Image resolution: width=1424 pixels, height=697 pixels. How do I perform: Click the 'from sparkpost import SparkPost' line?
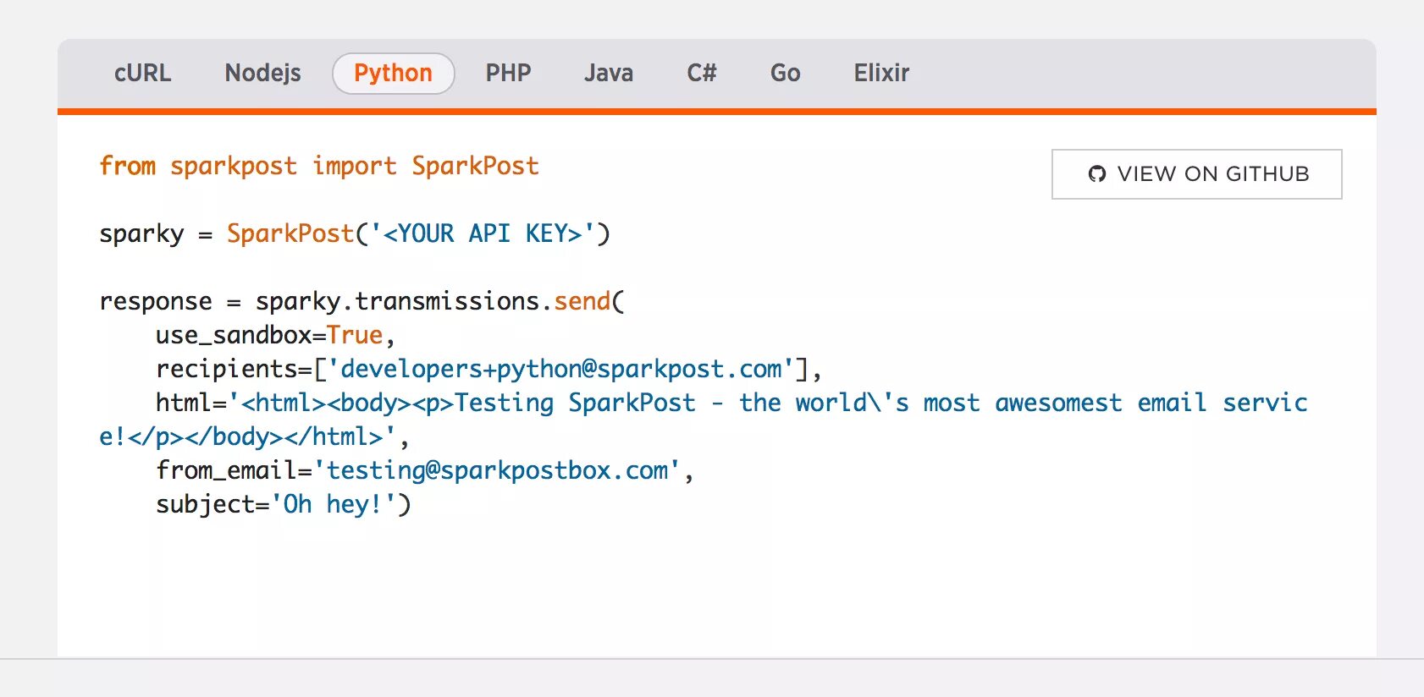coord(319,166)
